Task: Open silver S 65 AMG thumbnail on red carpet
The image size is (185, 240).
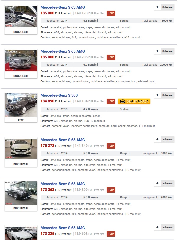Action: coord(21,61)
